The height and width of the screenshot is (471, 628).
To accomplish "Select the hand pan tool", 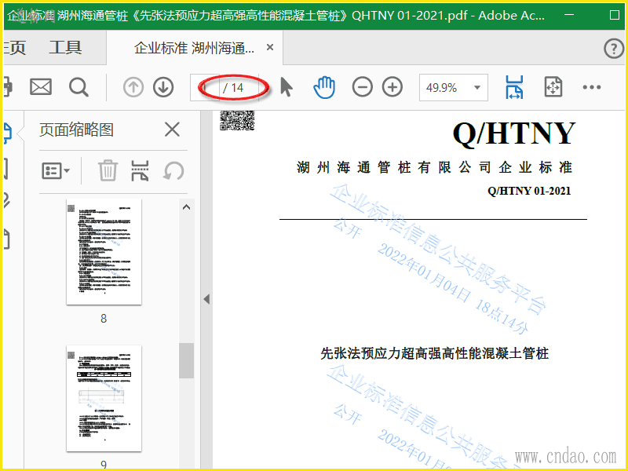I will click(324, 87).
